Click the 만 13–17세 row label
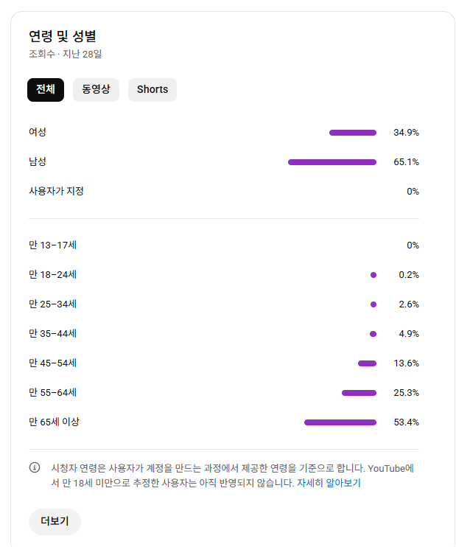Screen dimensions: 456x547 pos(52,245)
